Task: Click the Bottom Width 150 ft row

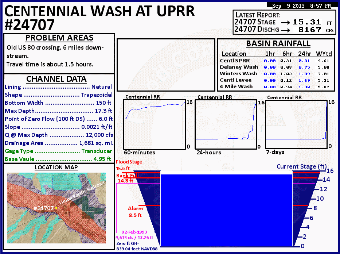Action: click(58, 103)
